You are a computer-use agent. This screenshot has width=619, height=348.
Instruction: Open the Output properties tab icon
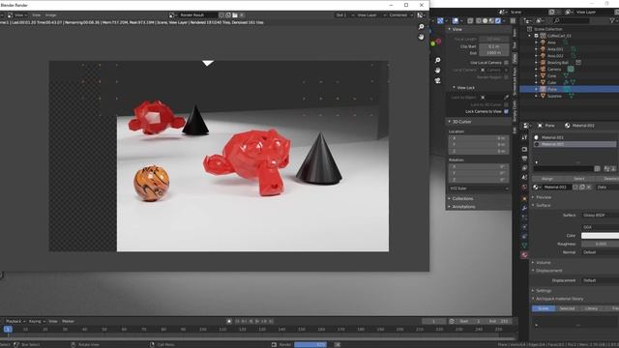(x=524, y=159)
